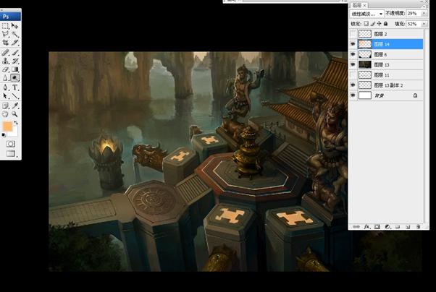Open the blend mode dropdown
This screenshot has height=292, width=436.
tap(366, 14)
